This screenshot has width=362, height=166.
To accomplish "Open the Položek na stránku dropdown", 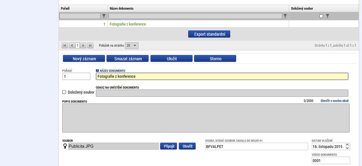I will point(132,45).
